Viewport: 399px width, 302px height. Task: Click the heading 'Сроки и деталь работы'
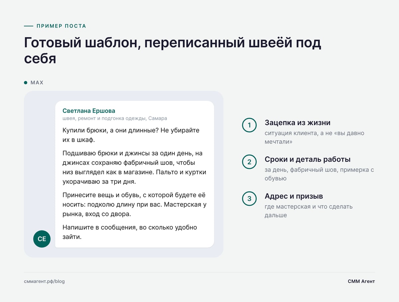pyautogui.click(x=308, y=159)
